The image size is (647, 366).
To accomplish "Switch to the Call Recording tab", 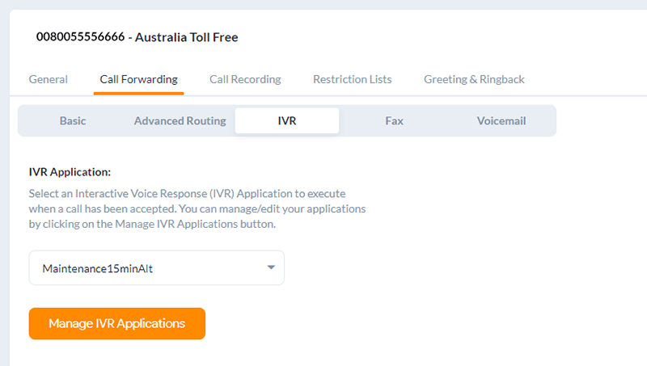I will coord(245,79).
